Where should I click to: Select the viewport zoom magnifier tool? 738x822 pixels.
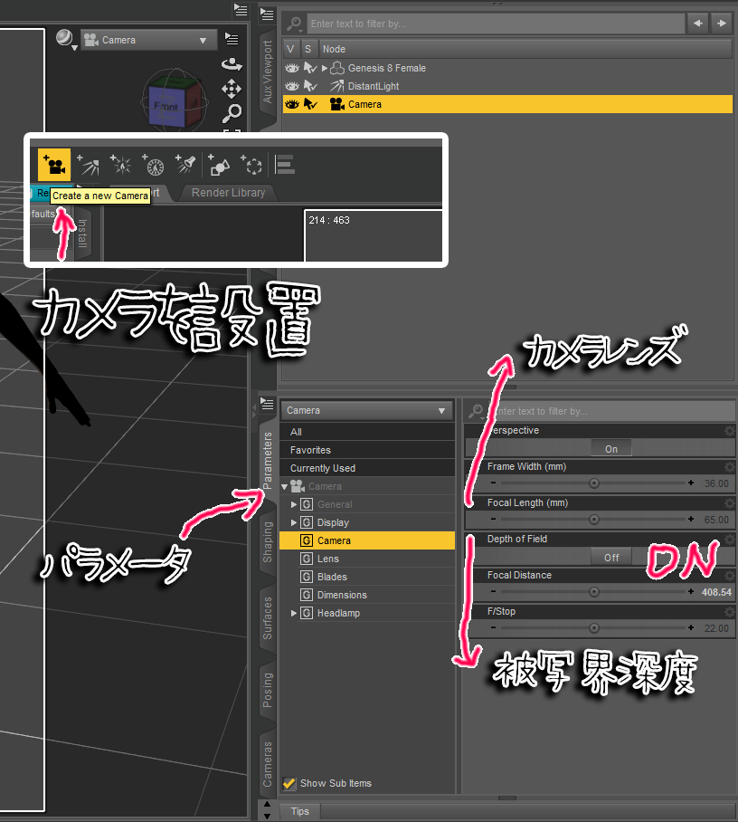click(232, 112)
